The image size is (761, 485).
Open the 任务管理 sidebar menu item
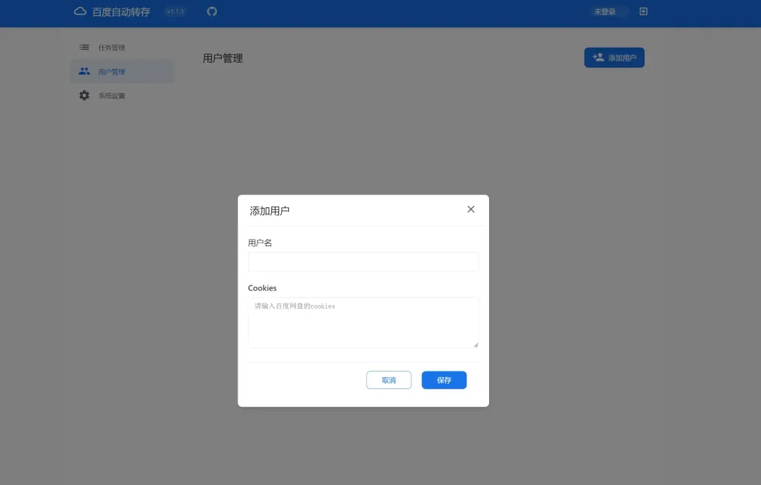pos(111,47)
